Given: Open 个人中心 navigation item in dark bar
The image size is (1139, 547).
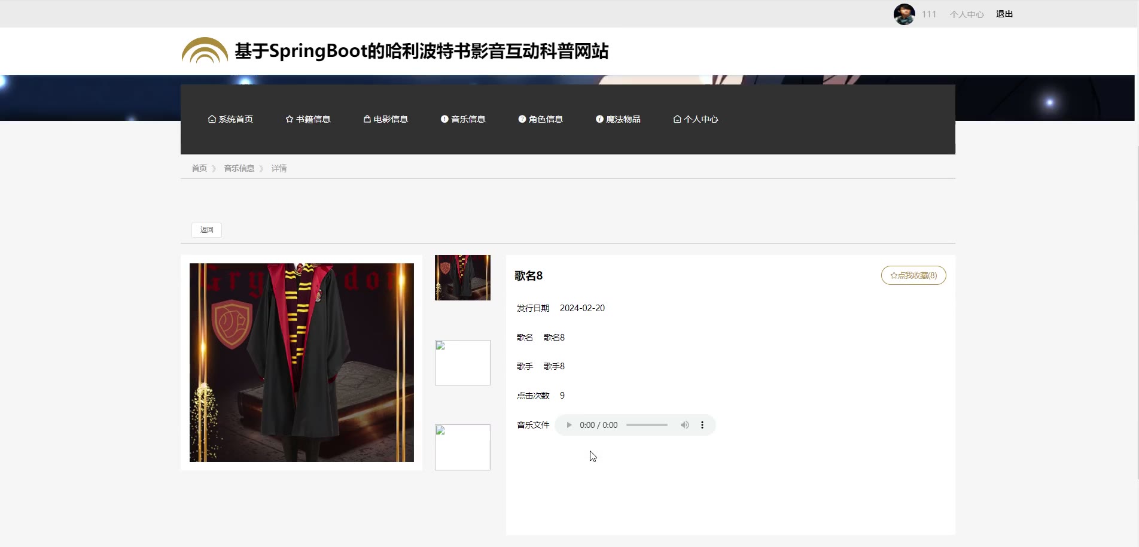Looking at the screenshot, I should (x=696, y=119).
